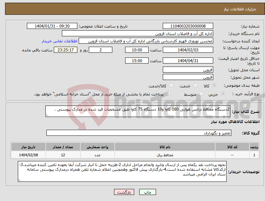Viewport: 265px width, 201px height.
Task: Click the بازگشت back button
Action: [124, 192]
